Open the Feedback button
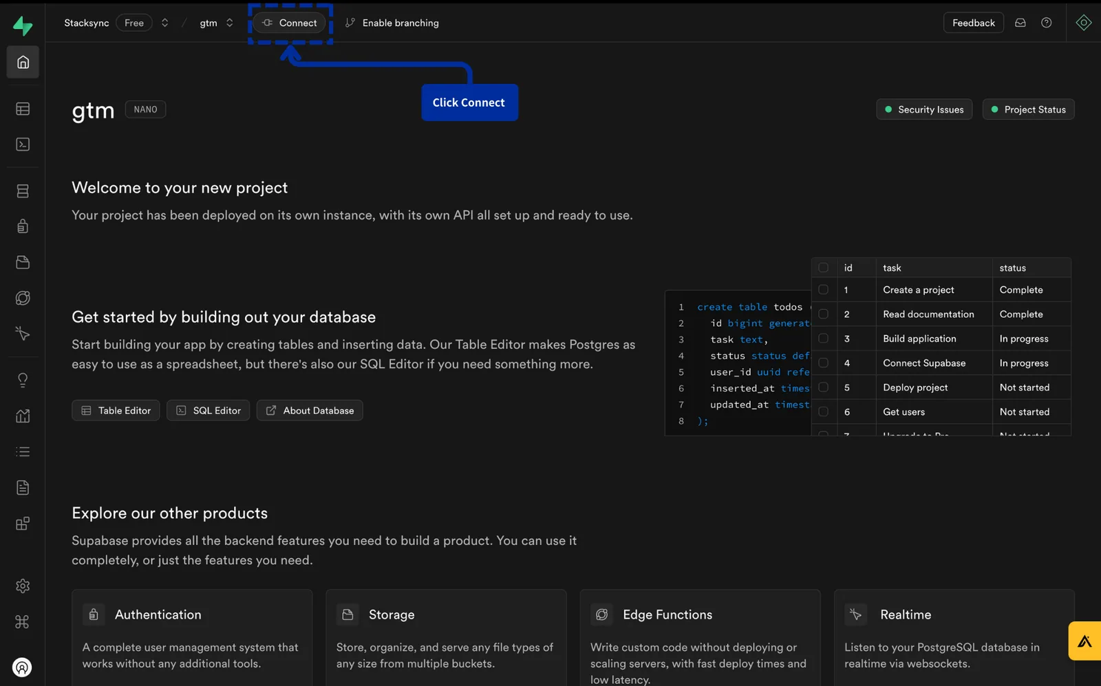 pos(973,23)
